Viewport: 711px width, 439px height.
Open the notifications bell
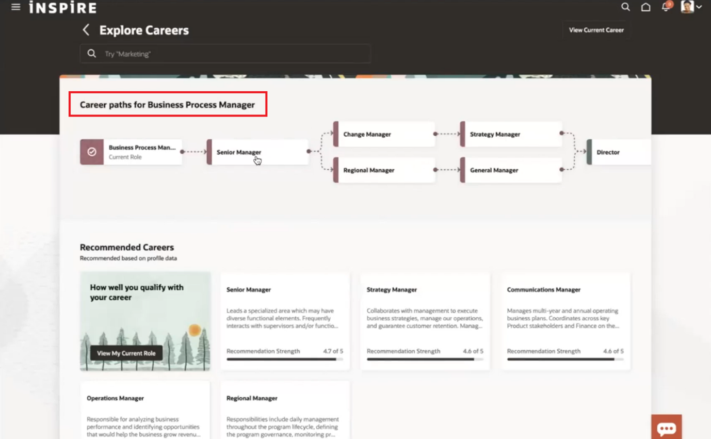[x=666, y=7]
